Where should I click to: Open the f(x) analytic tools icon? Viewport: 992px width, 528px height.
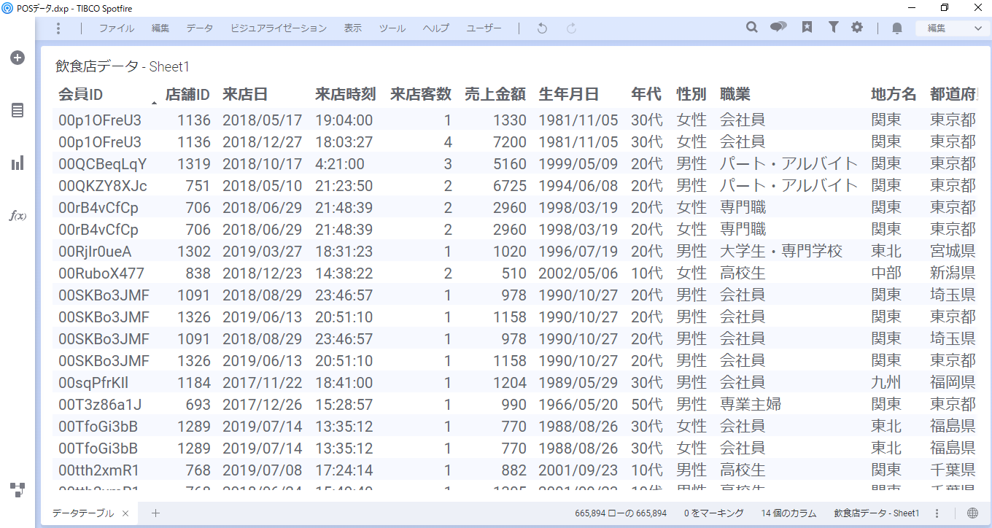(x=18, y=216)
